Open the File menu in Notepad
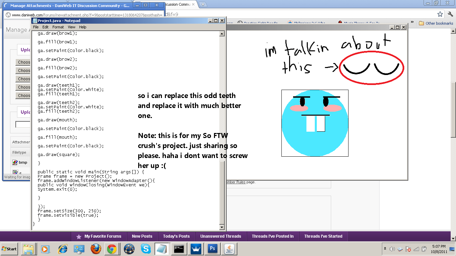Viewport: 456px width, 256px height. (36, 27)
